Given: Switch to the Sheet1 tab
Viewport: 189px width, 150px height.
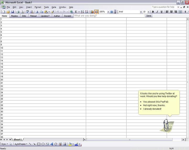Looking at the screenshot, I should (x=18, y=139).
